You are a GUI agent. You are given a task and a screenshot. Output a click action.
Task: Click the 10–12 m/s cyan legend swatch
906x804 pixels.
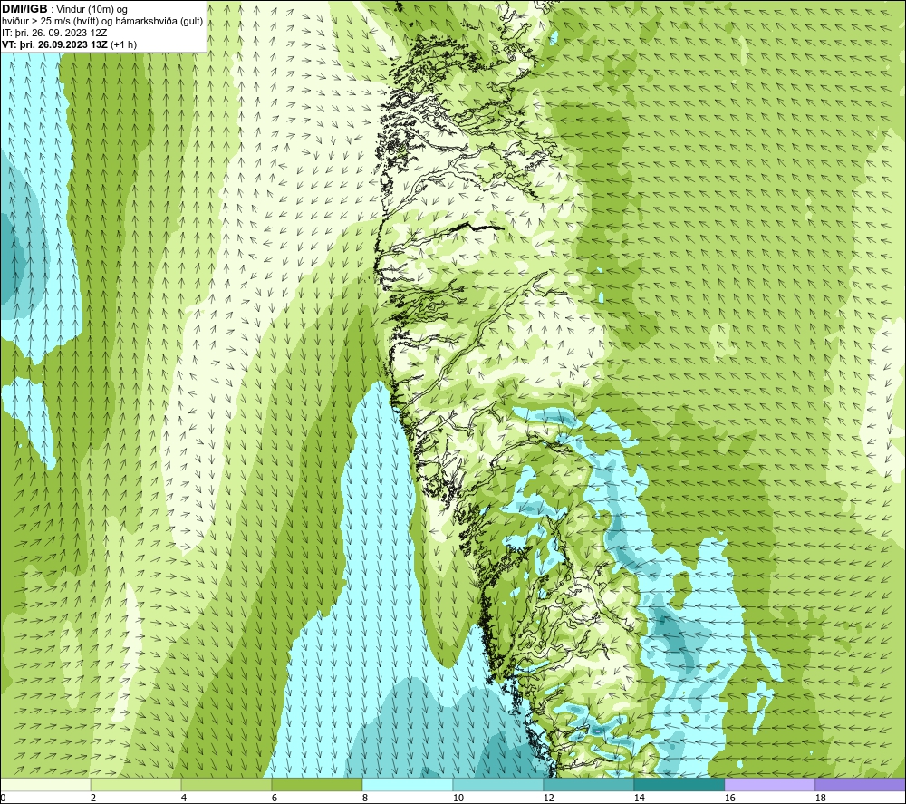(498, 784)
